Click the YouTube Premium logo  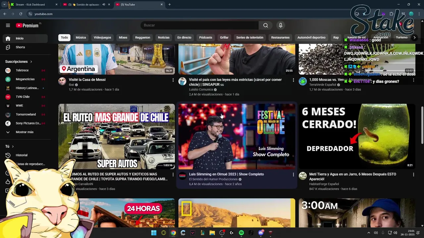tap(27, 25)
